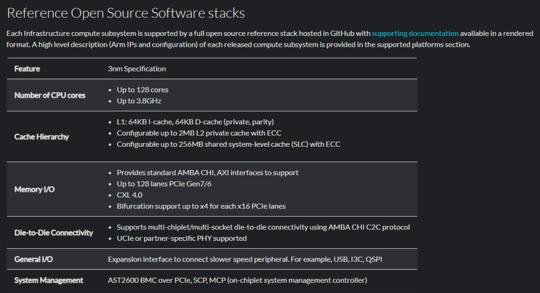Click the CXL 4.0 bullet item
Image resolution: width=540 pixels, height=293 pixels.
click(129, 195)
